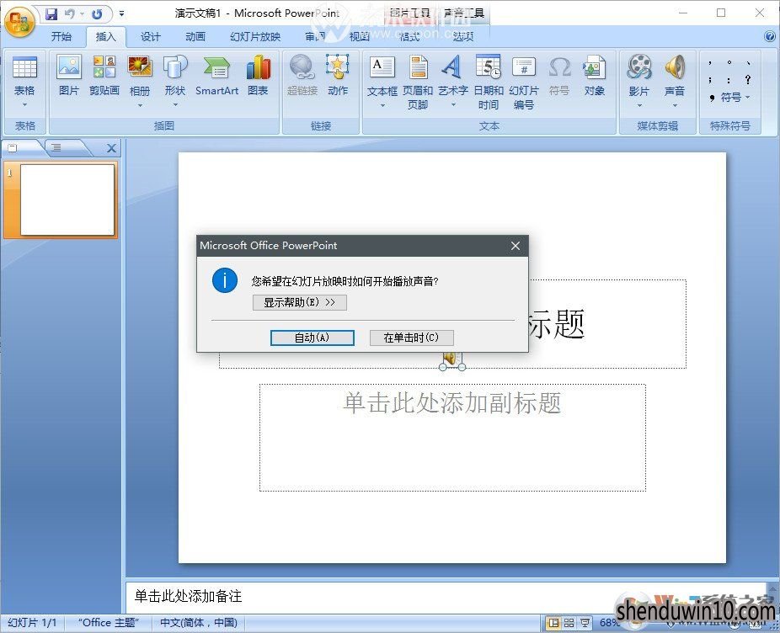Switch to the 插入 ribbon tab
This screenshot has width=780, height=633.
(105, 36)
